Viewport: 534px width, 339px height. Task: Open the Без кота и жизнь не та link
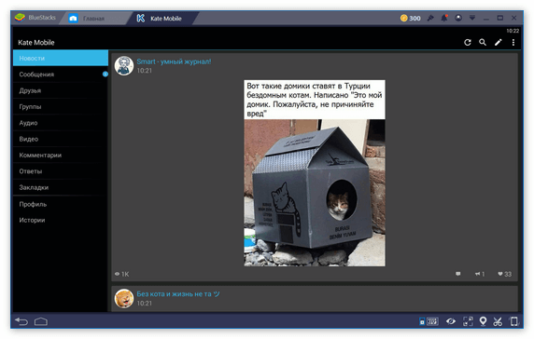178,293
